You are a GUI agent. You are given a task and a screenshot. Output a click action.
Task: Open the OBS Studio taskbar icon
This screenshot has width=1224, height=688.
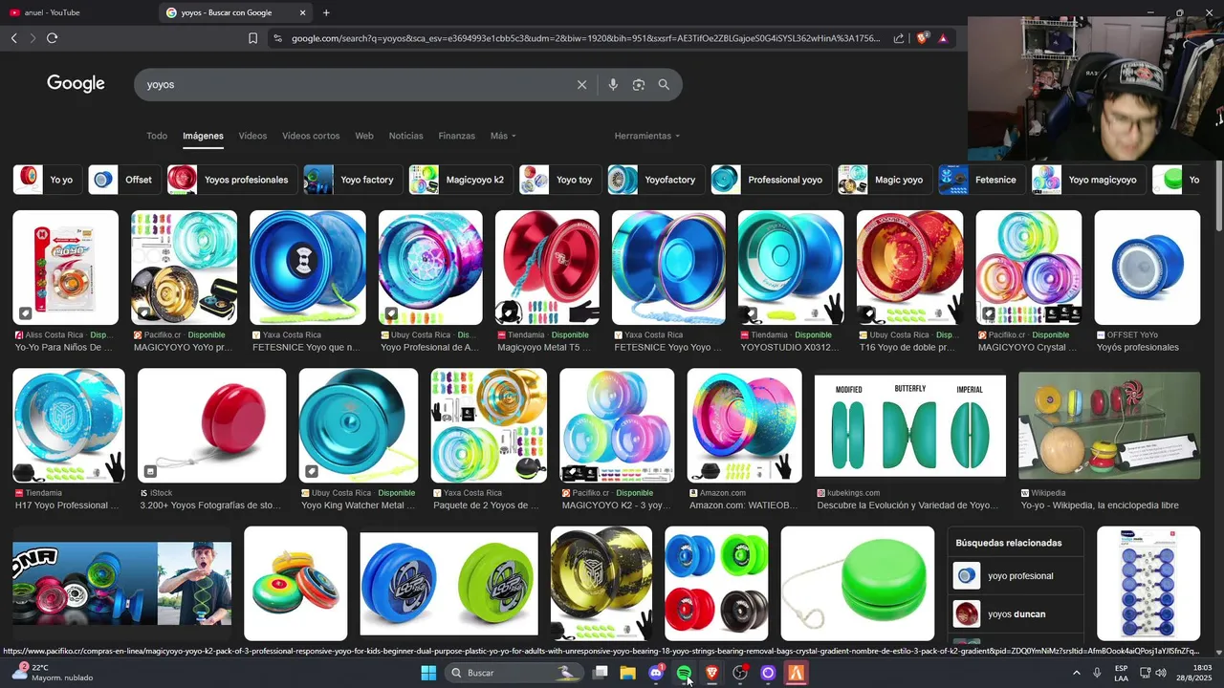pyautogui.click(x=739, y=673)
